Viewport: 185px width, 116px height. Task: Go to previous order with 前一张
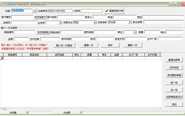tap(174, 83)
